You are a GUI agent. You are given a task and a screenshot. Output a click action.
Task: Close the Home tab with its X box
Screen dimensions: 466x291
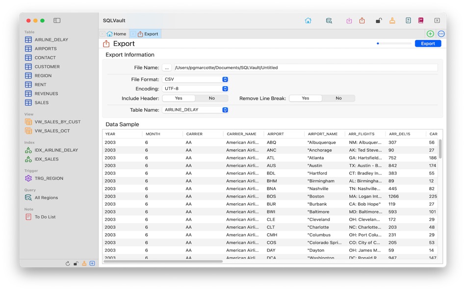[x=102, y=34]
